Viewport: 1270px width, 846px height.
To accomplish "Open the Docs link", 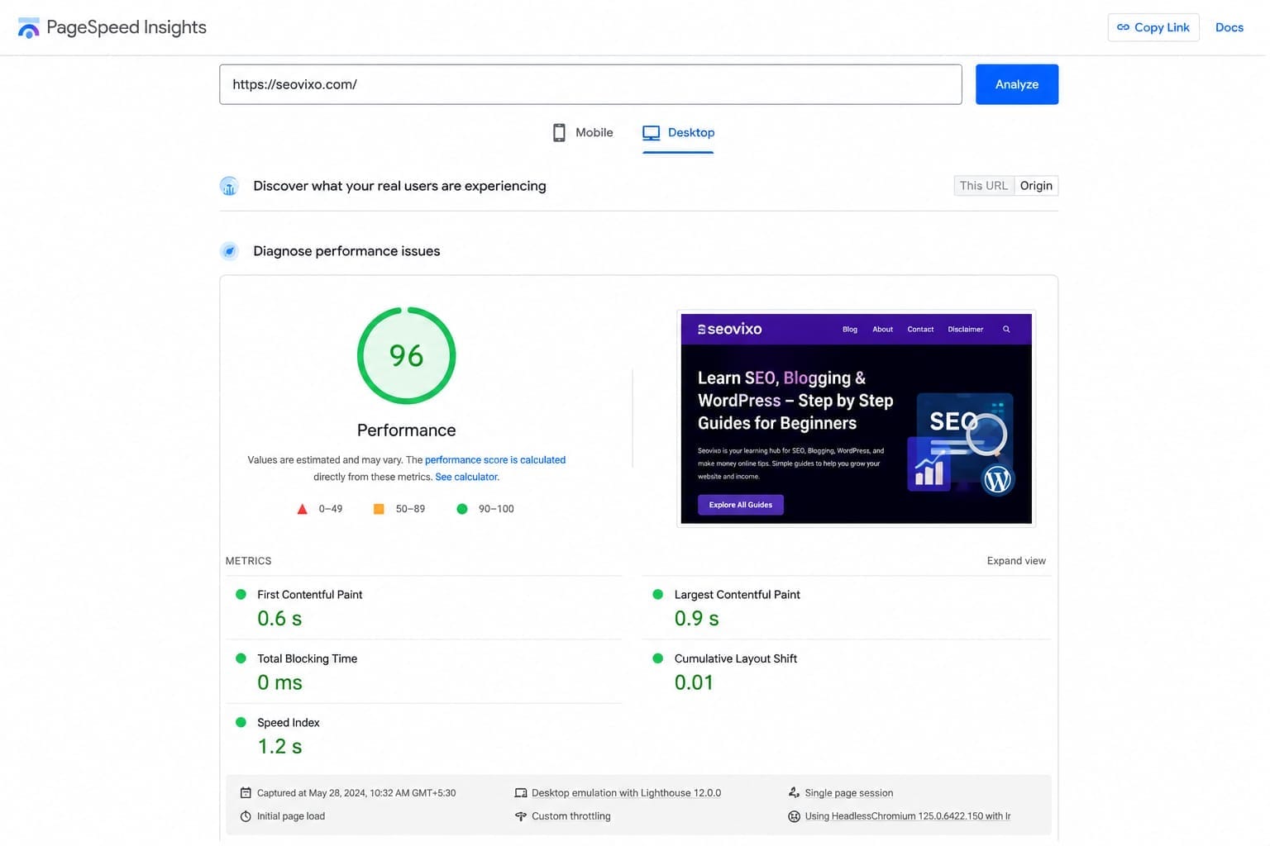I will tap(1229, 27).
